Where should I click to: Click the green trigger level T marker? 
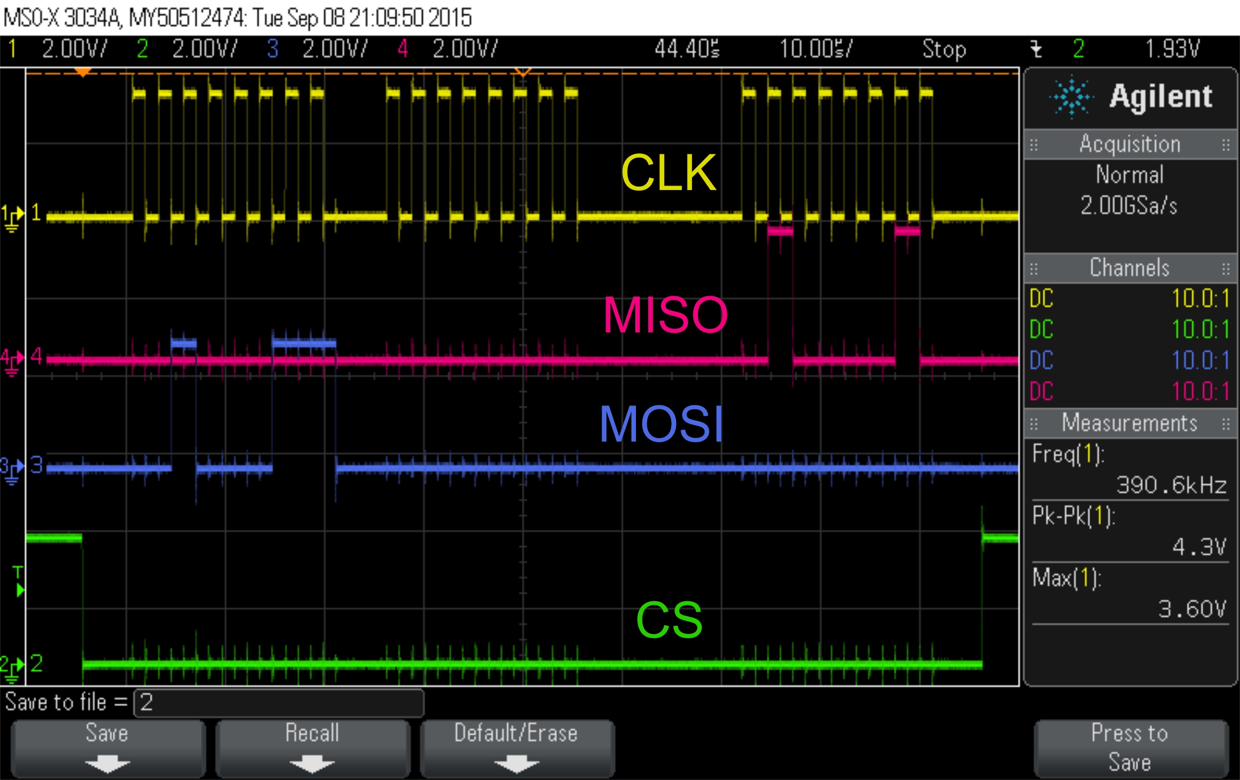point(18,582)
